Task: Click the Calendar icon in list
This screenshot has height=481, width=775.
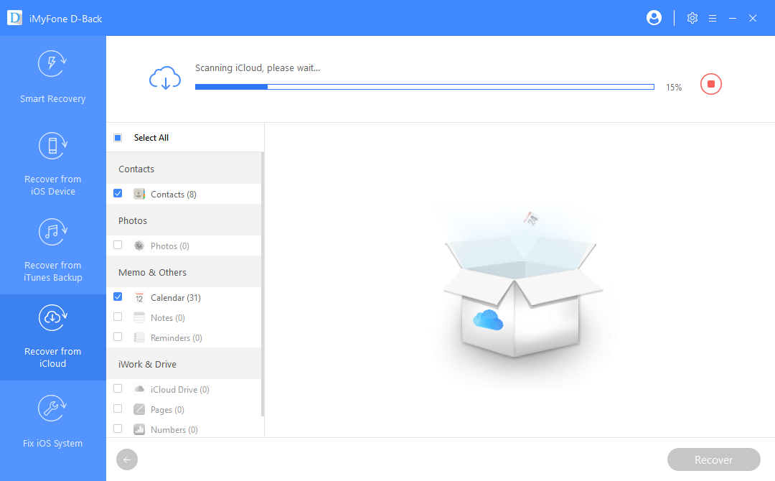Action: (139, 298)
